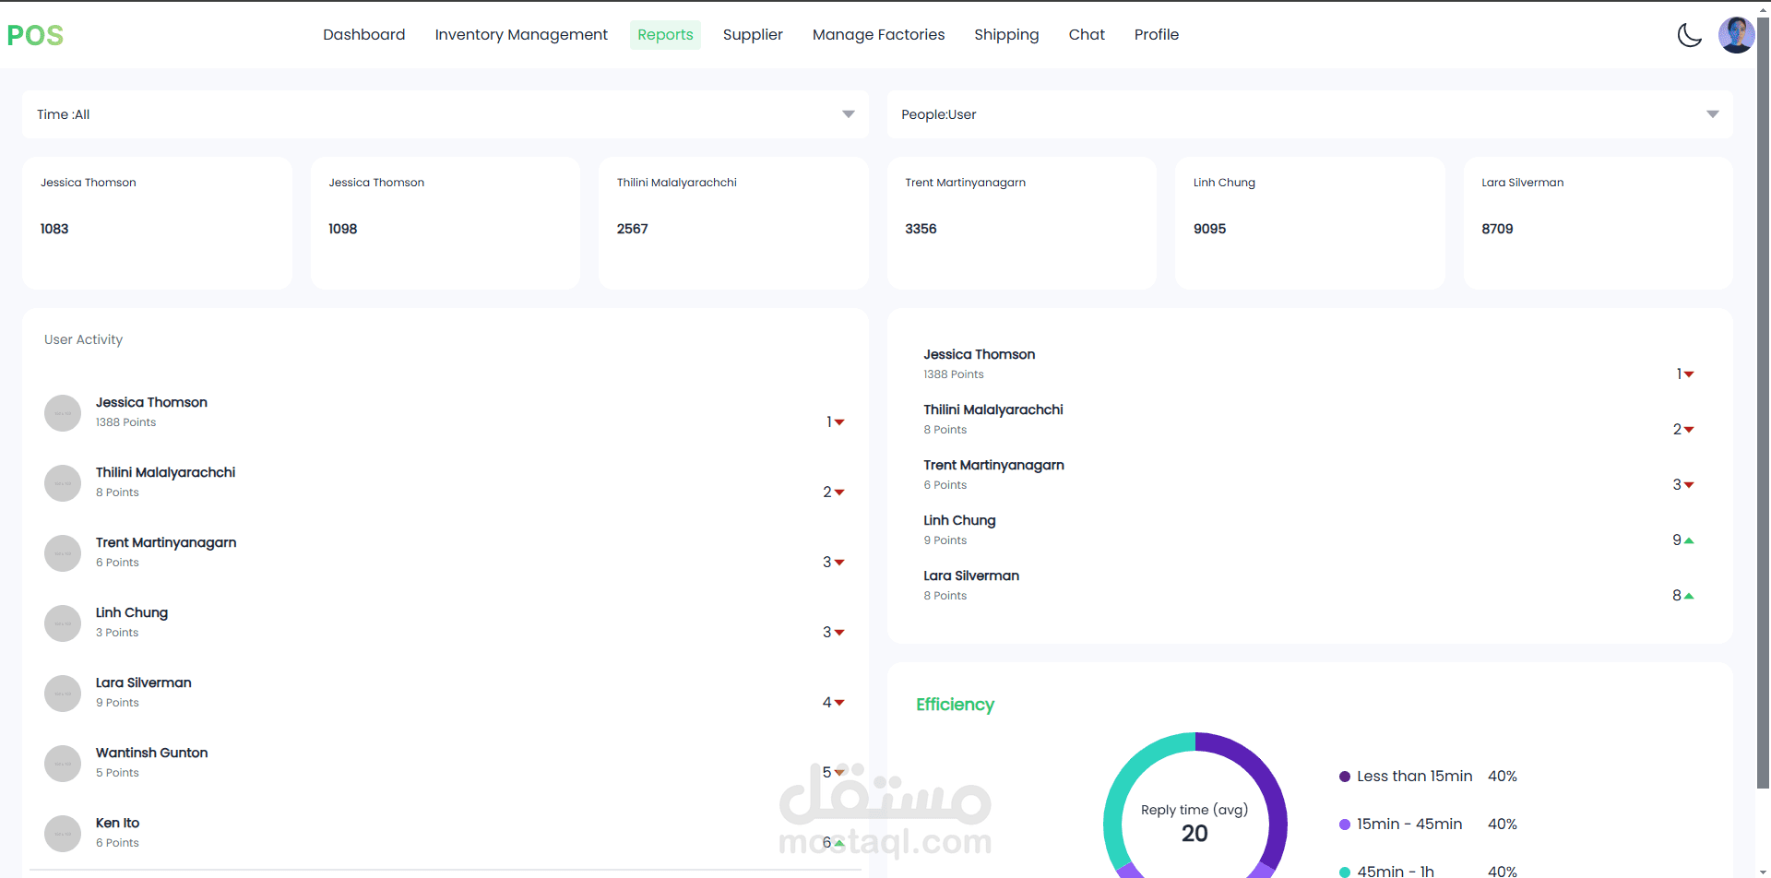Click the Efficiency heading
The width and height of the screenshot is (1771, 878).
pyautogui.click(x=955, y=705)
